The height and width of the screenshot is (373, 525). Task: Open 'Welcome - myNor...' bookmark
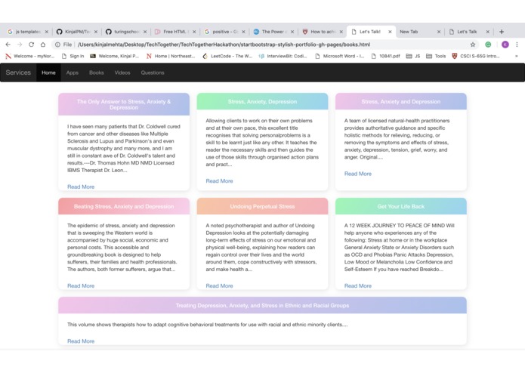[29, 56]
